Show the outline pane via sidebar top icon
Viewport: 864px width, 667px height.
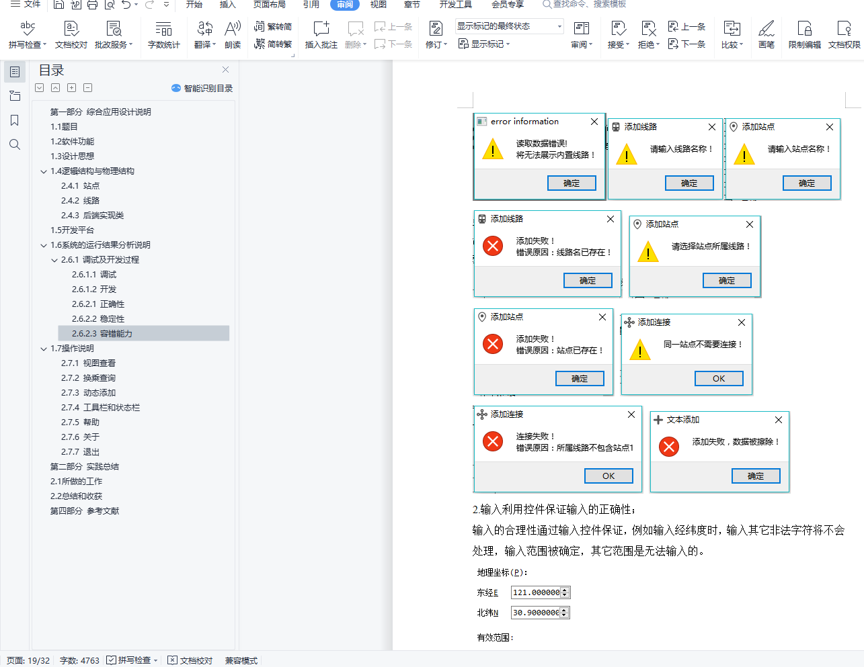[15, 72]
